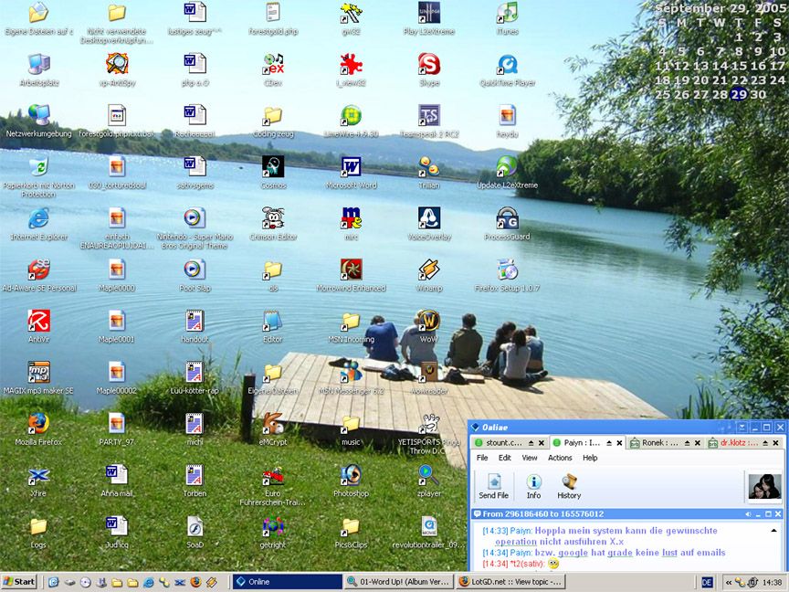
Task: Open the music folder on desktop
Action: 352,424
